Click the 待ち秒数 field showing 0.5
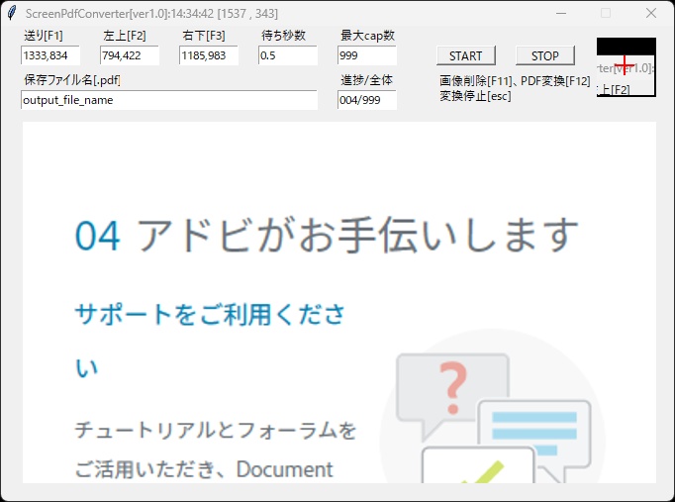675x502 pixels. pyautogui.click(x=287, y=55)
